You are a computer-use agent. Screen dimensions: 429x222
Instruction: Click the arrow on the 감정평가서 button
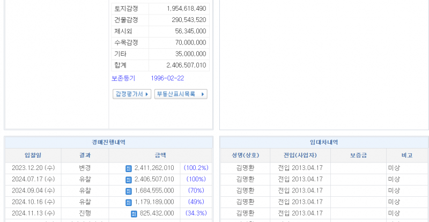pyautogui.click(x=146, y=94)
